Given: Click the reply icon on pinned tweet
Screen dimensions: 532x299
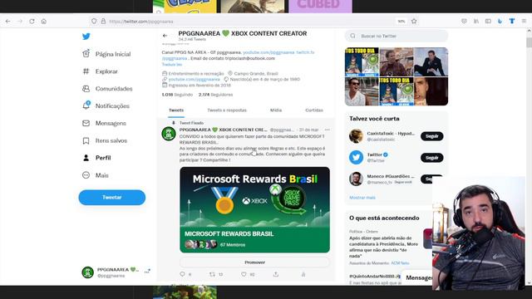Looking at the screenshot, I should [x=183, y=274].
